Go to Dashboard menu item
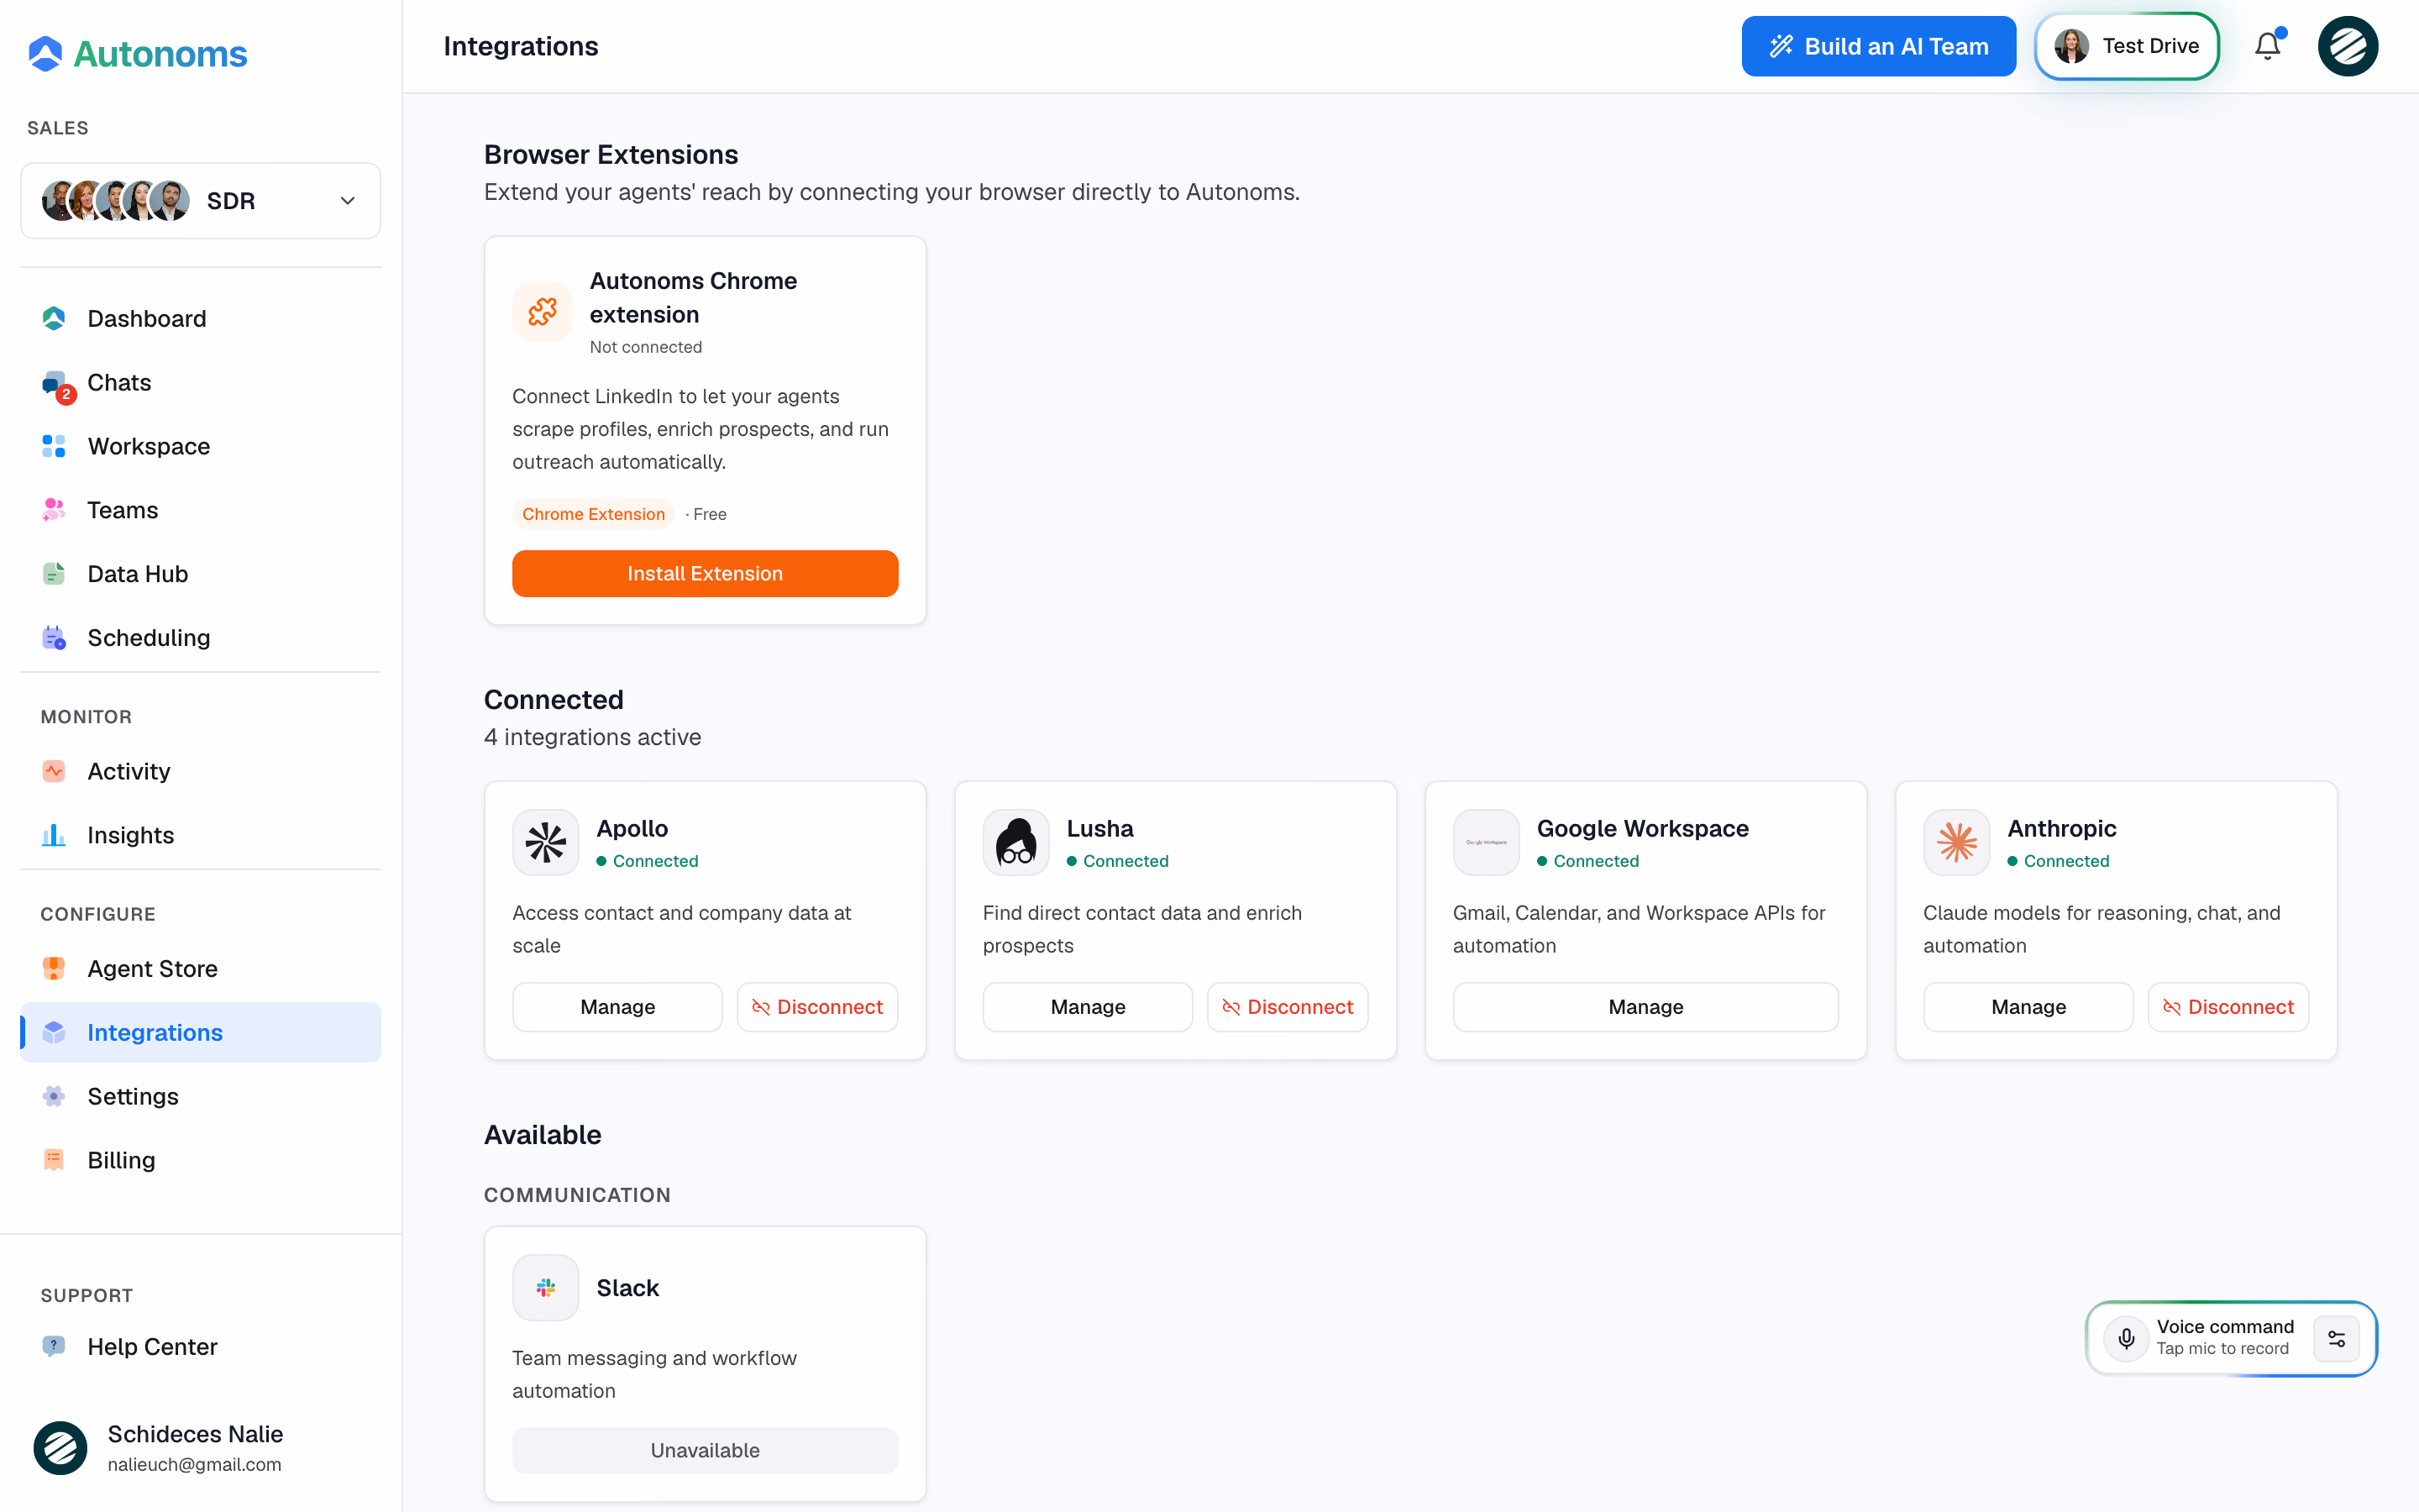 tap(201, 319)
